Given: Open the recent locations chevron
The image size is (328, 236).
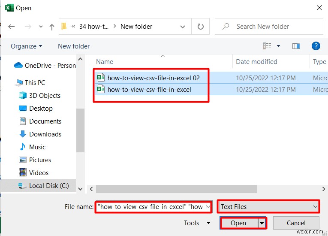Looking at the screenshot, I should (41, 27).
